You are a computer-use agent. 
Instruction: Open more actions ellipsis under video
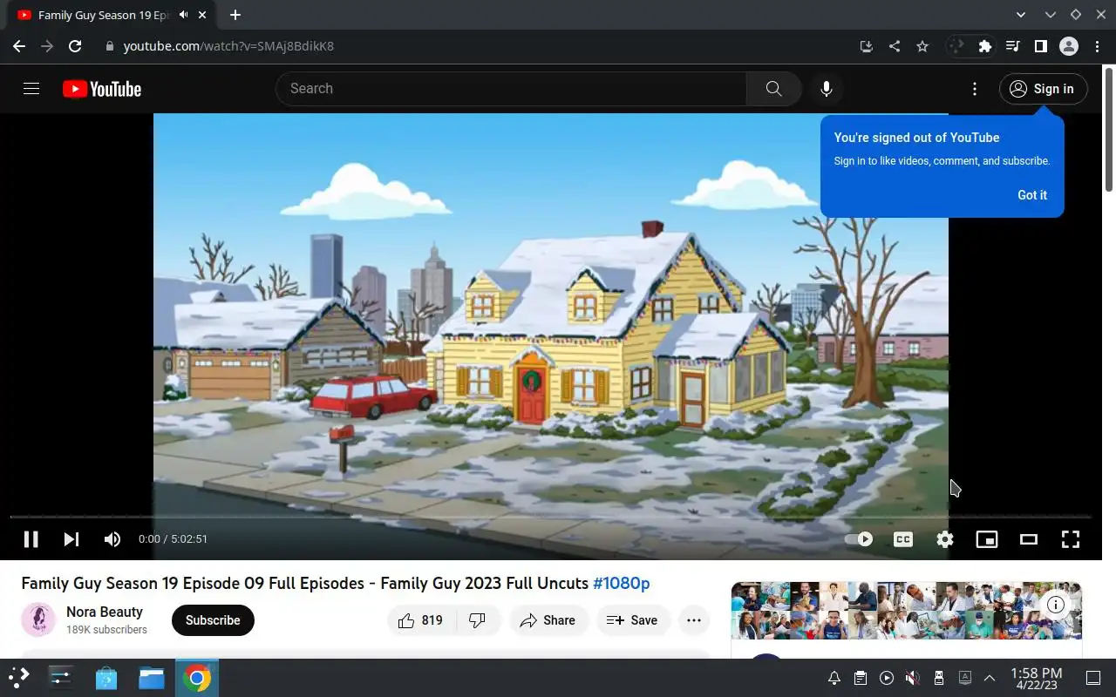pos(694,620)
